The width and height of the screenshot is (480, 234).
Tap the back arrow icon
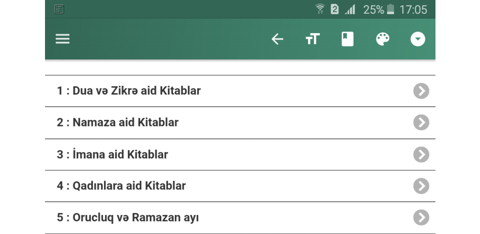click(x=277, y=39)
